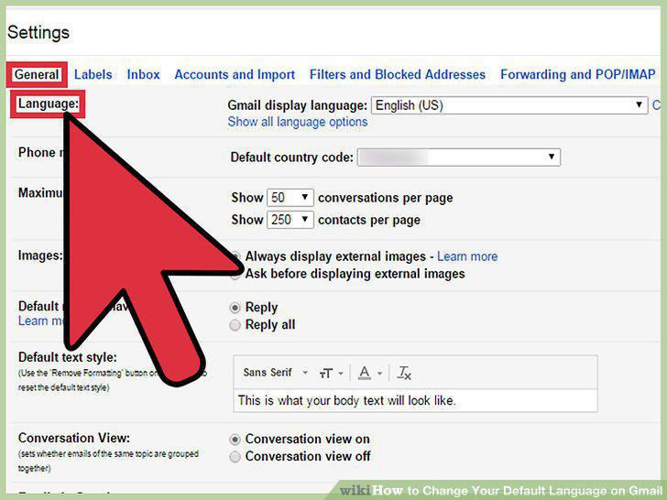667x500 pixels.
Task: Click Show all language options link
Action: pyautogui.click(x=298, y=122)
